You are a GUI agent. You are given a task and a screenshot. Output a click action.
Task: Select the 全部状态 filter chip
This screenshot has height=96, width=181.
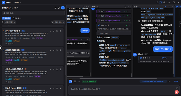point(7,18)
